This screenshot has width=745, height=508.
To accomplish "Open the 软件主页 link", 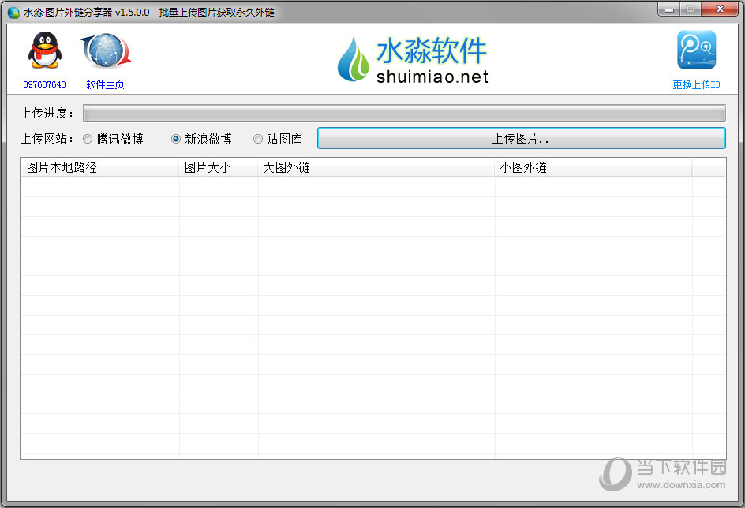I will 106,84.
